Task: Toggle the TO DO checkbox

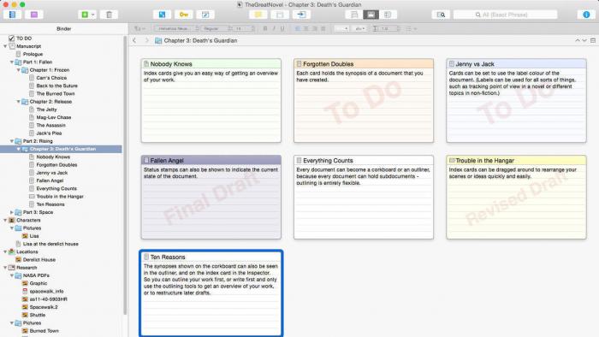Action: 11,38
